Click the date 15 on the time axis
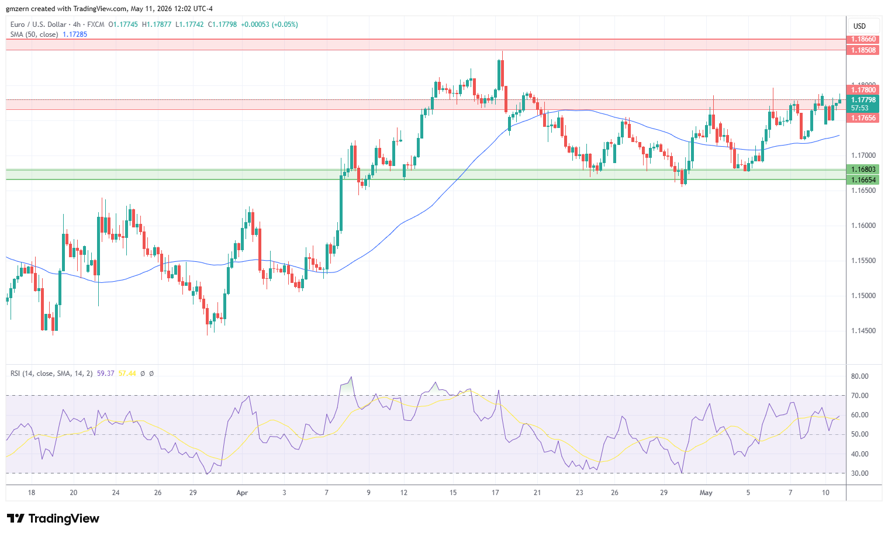Viewport: 888px width, 536px height. click(x=453, y=493)
